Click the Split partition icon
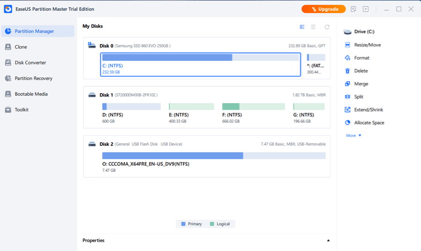Screen dimensions: 421x251 coord(347,97)
